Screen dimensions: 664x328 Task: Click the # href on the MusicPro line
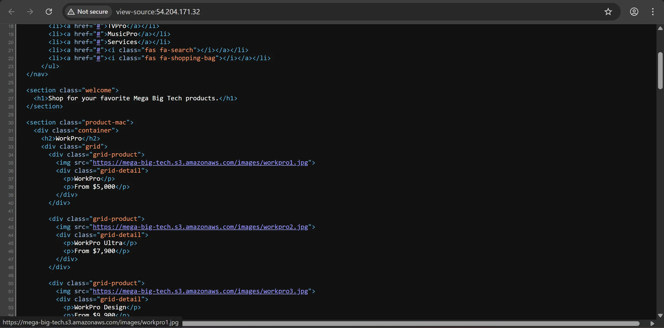(98, 34)
